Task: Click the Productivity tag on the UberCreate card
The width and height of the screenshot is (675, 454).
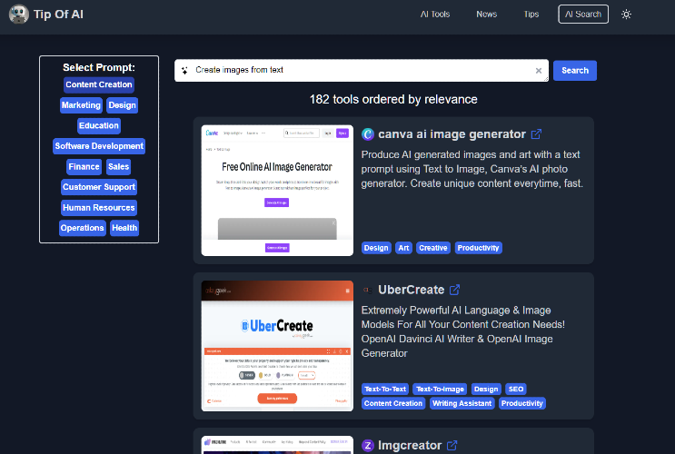Action: (522, 403)
